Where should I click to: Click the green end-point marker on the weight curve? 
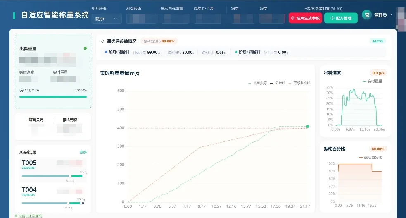(307, 127)
